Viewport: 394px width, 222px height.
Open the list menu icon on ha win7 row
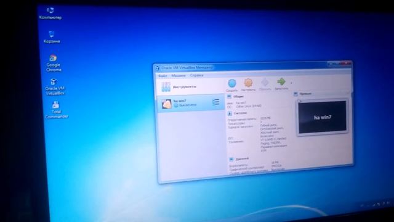[215, 102]
